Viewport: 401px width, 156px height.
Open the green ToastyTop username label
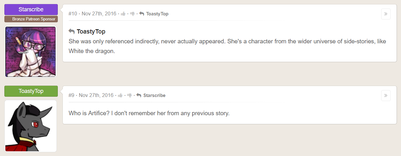[x=31, y=91]
